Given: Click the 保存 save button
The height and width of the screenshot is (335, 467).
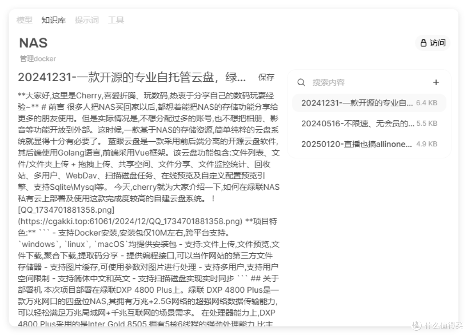Looking at the screenshot, I should click(266, 77).
